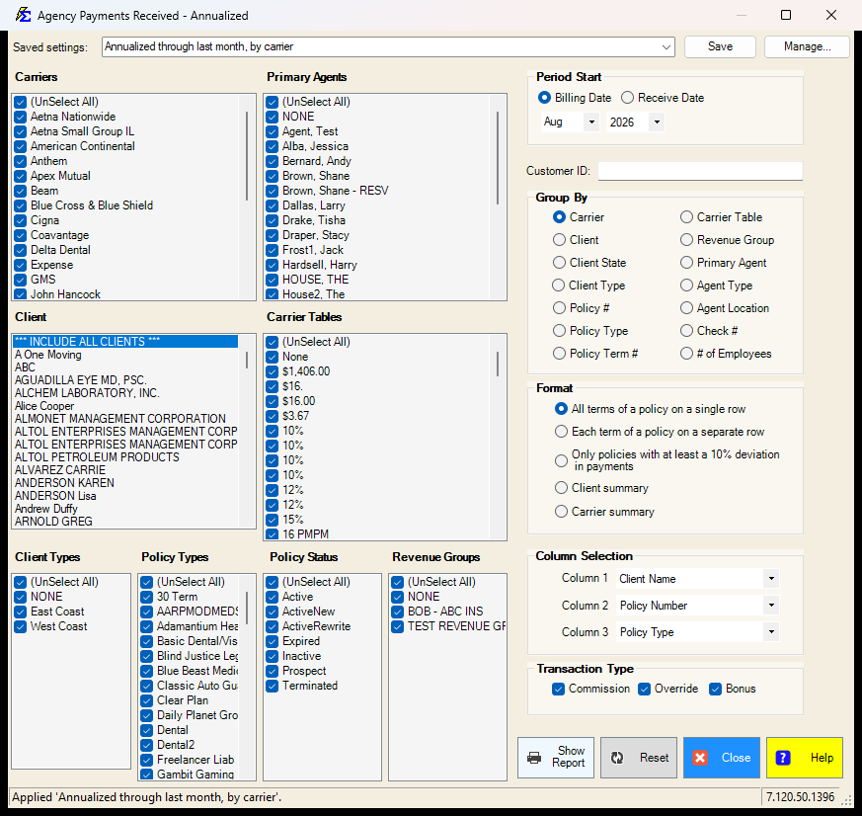This screenshot has width=862, height=816.
Task: Expand the Column 1 Client Name dropdown
Action: click(x=771, y=579)
